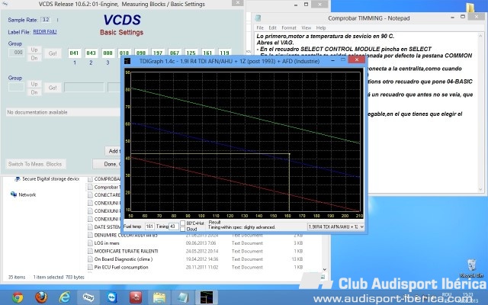The width and height of the screenshot is (488, 305).
Task: Select the 'LOG in mers' file name
Action: coord(107,243)
